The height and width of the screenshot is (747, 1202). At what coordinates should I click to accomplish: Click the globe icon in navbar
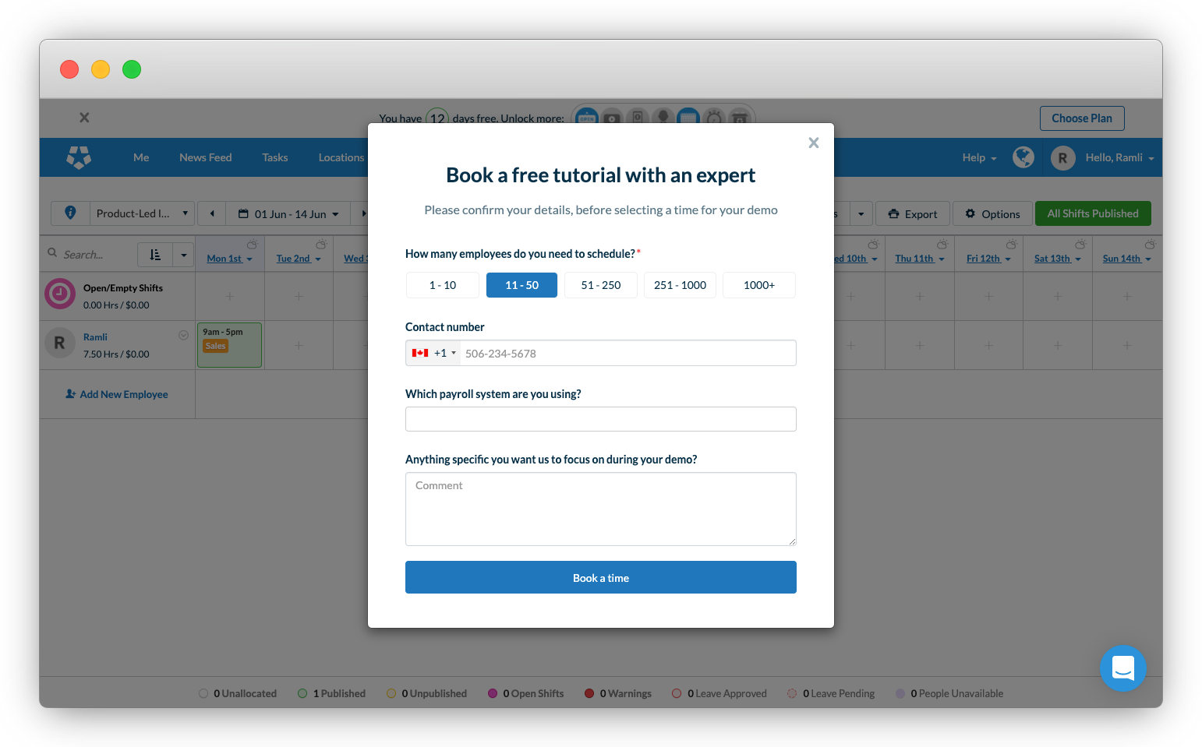click(x=1023, y=157)
